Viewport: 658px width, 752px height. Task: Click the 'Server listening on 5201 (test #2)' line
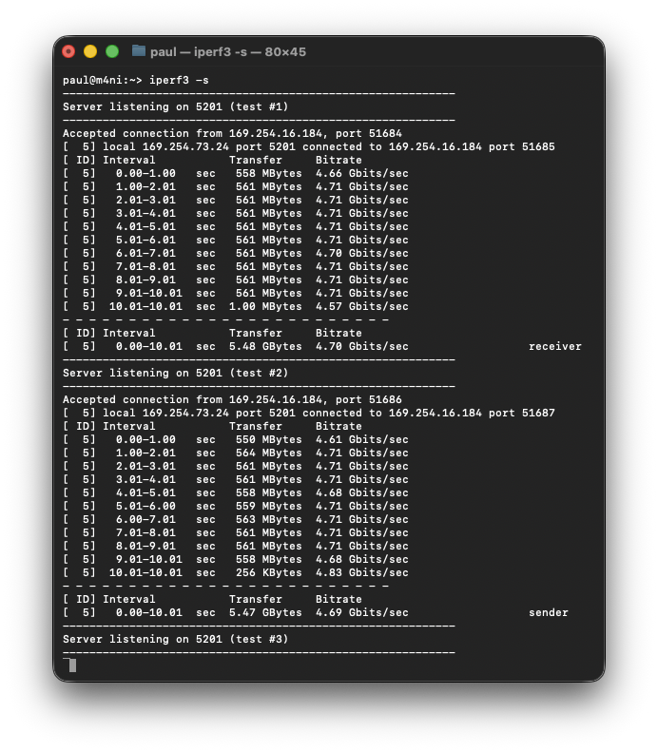(175, 373)
